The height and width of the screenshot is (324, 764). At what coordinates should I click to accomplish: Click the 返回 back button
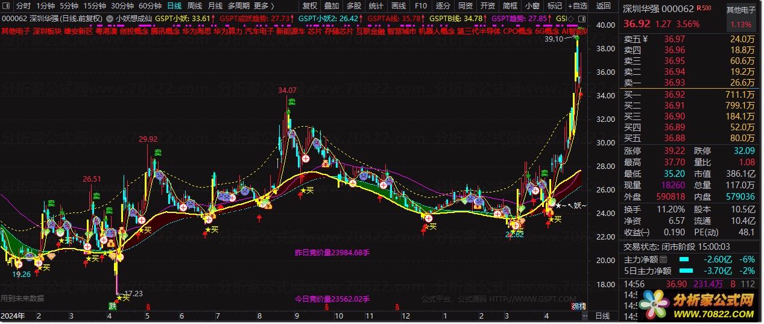(603, 6)
